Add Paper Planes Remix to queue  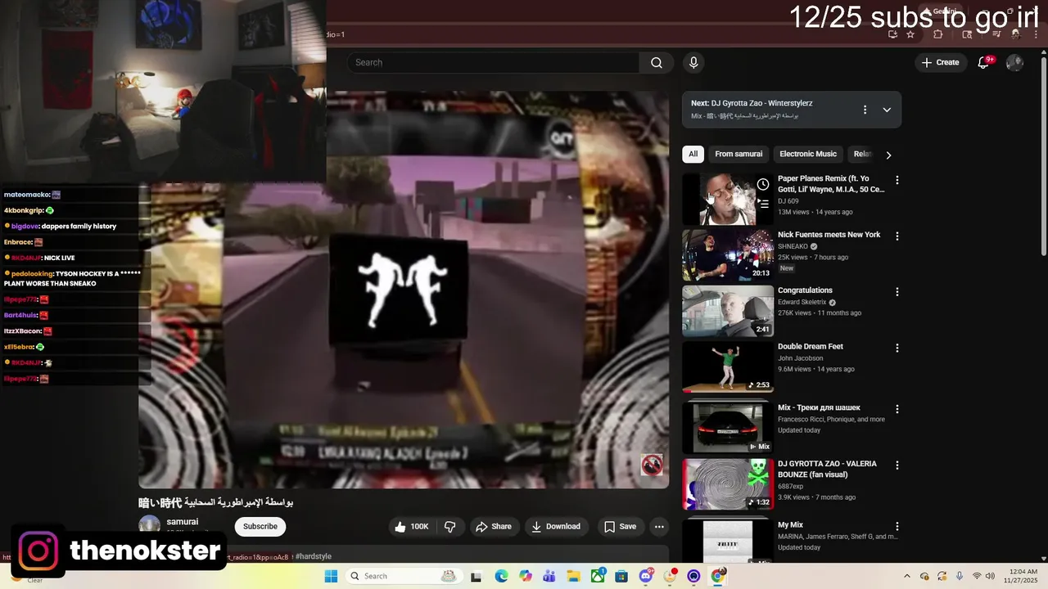click(x=763, y=204)
